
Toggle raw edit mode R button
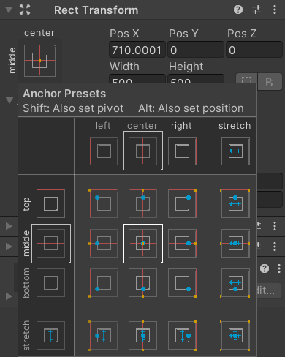tap(270, 81)
